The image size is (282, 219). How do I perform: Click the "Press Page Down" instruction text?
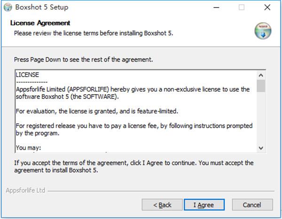click(83, 60)
